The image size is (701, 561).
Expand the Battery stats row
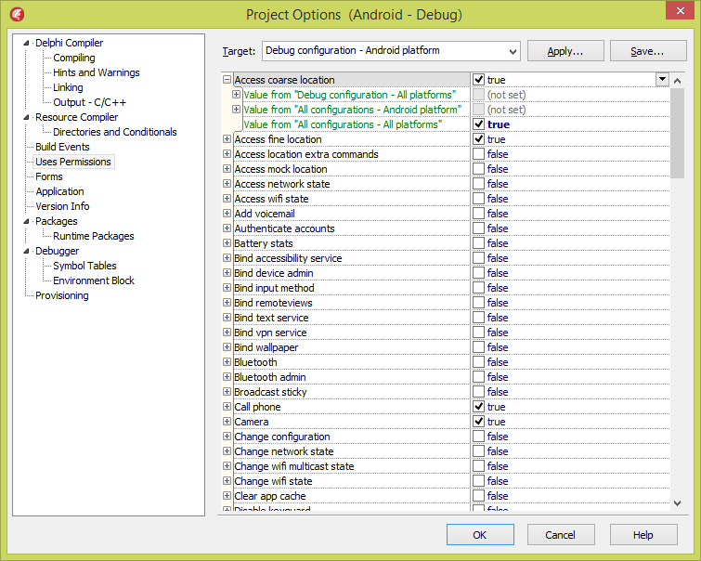[x=227, y=243]
